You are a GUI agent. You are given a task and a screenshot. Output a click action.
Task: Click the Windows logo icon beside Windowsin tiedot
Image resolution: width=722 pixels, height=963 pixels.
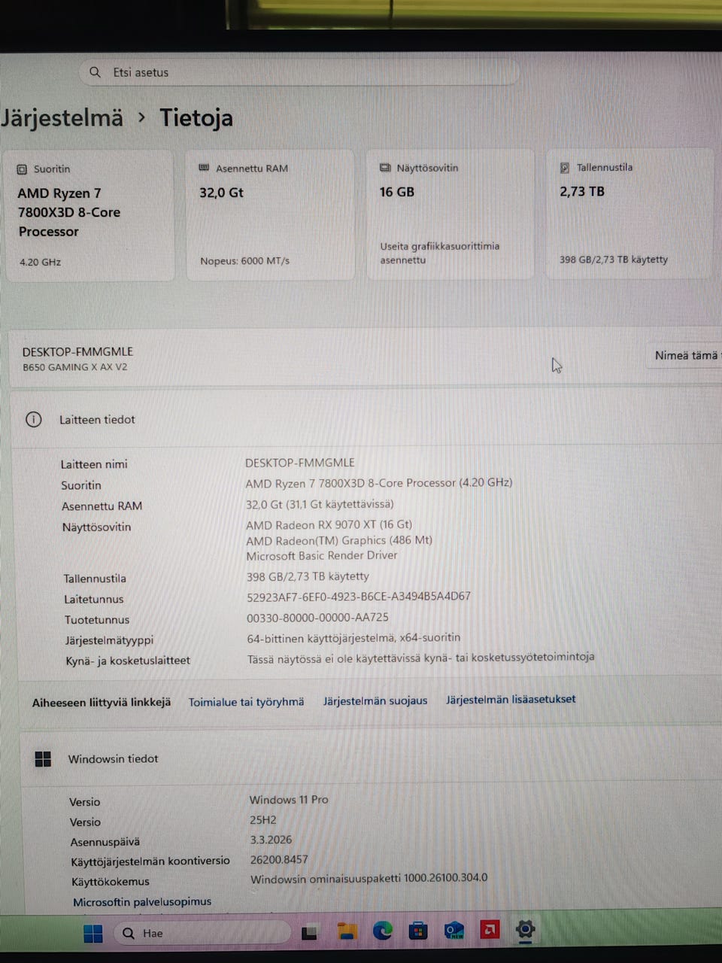[44, 759]
